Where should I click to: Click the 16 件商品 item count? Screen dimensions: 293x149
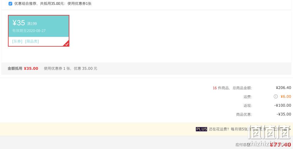215,88
